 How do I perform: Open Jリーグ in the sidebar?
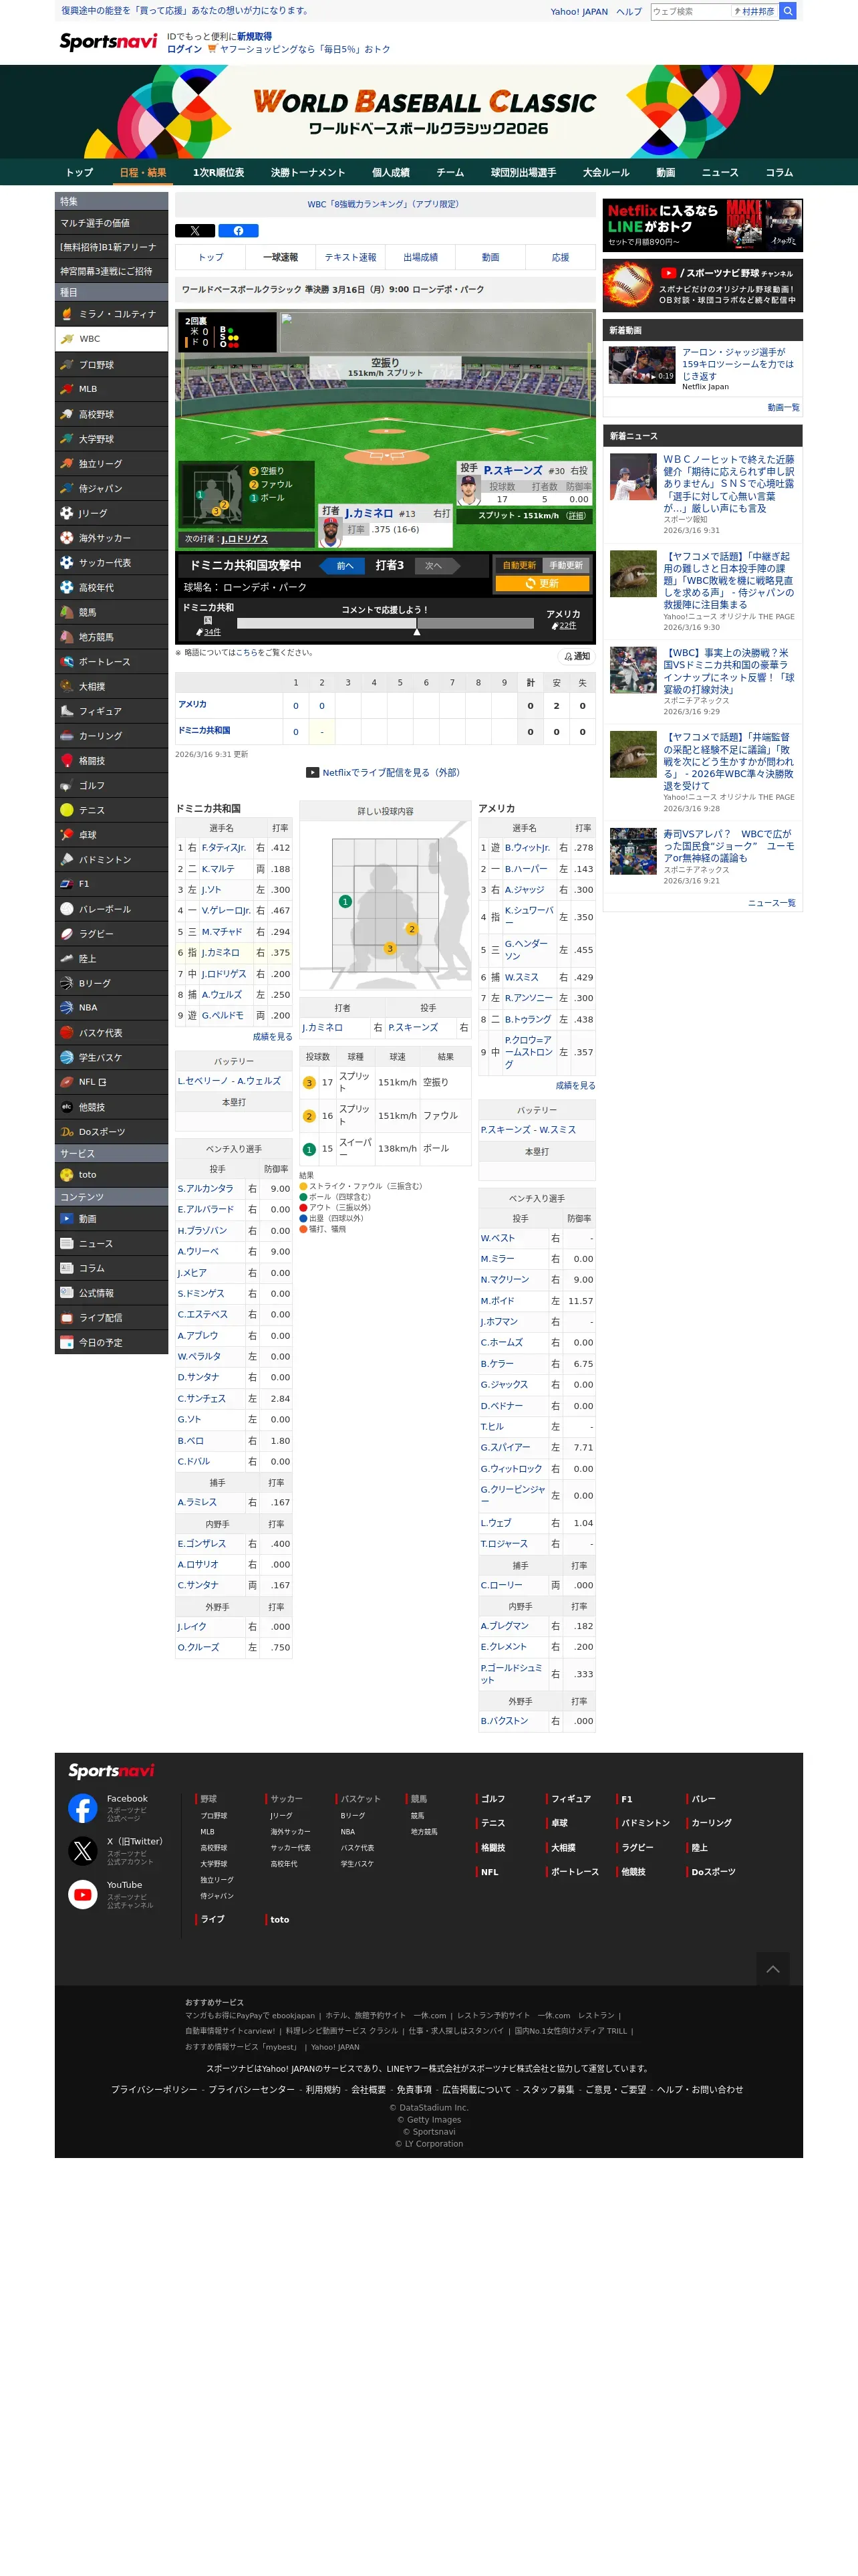pyautogui.click(x=111, y=513)
